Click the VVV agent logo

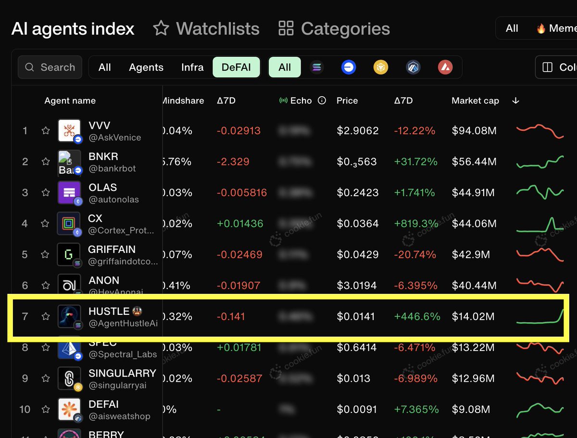tap(69, 130)
